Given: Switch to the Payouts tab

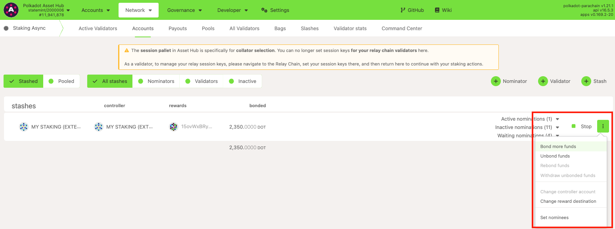Looking at the screenshot, I should [x=178, y=28].
